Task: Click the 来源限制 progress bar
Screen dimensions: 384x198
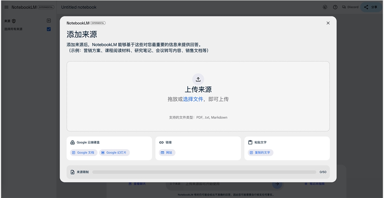Action: click(204, 172)
